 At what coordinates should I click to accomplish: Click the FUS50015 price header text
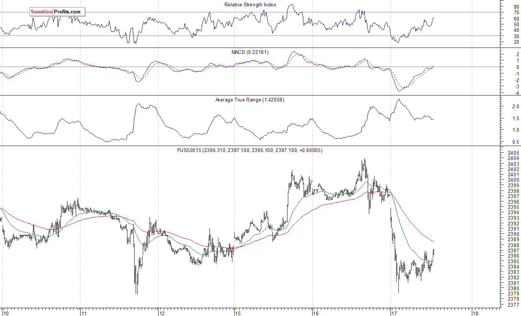(250, 151)
